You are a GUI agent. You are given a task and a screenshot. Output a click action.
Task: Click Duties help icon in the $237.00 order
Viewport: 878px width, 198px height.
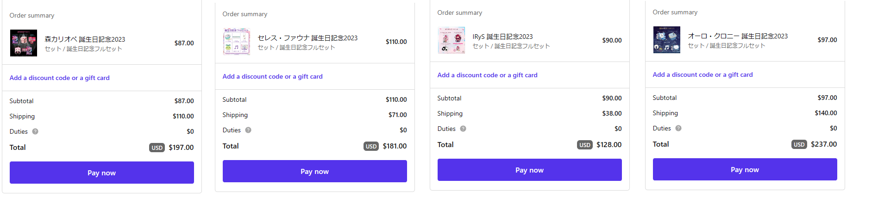(678, 128)
